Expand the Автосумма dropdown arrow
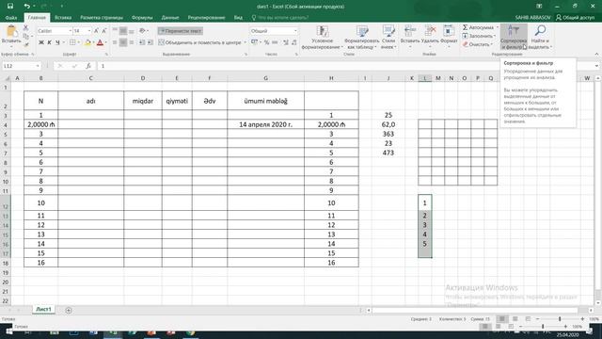Screen dimensions: 602x339 (497, 27)
